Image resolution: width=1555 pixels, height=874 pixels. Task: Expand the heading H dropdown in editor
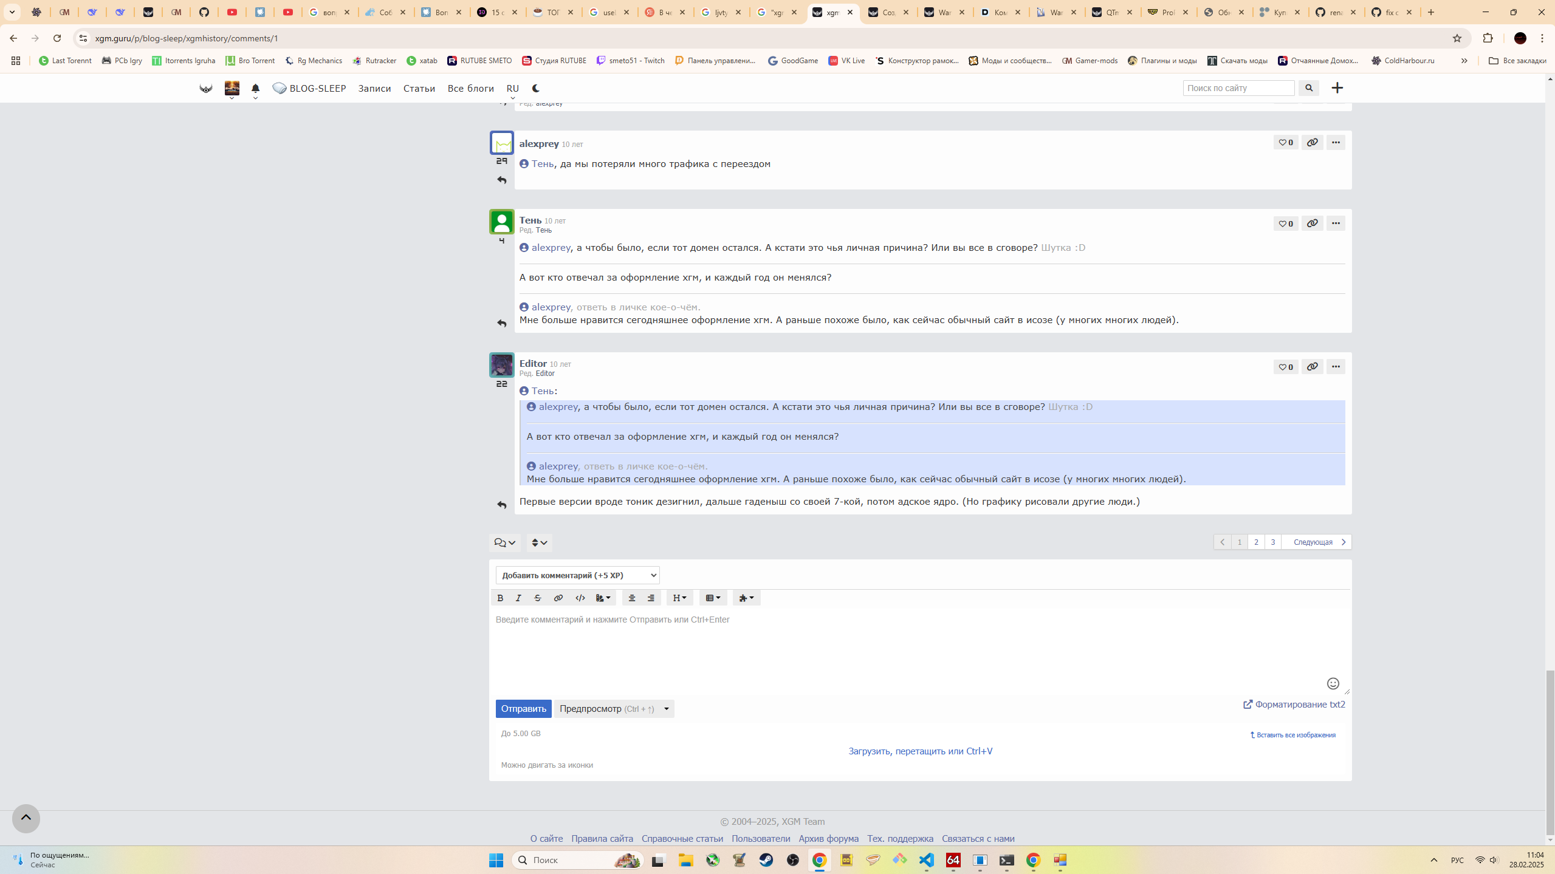click(x=679, y=598)
